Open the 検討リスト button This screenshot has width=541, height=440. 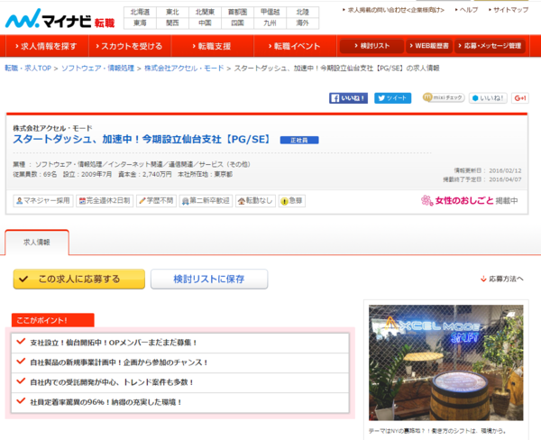tap(371, 46)
